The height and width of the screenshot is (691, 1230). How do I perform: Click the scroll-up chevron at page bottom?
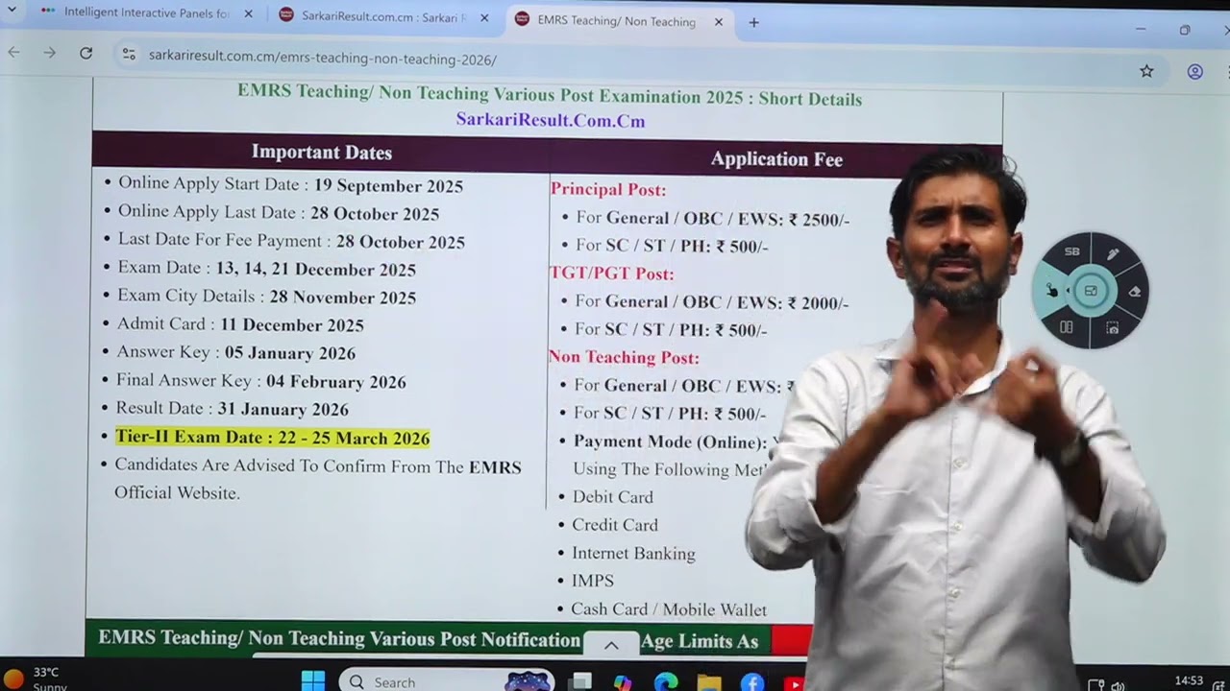(610, 645)
